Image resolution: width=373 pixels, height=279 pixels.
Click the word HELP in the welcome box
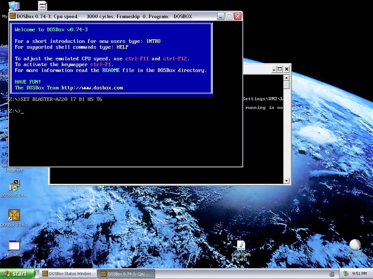point(122,47)
